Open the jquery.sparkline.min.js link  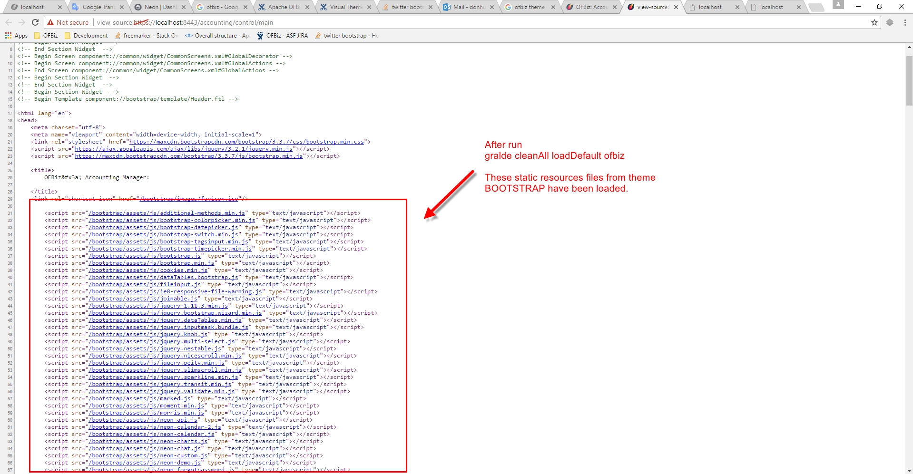(163, 377)
